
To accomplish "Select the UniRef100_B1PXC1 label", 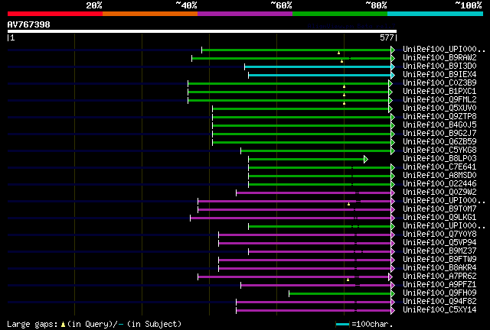I will 439,91.
